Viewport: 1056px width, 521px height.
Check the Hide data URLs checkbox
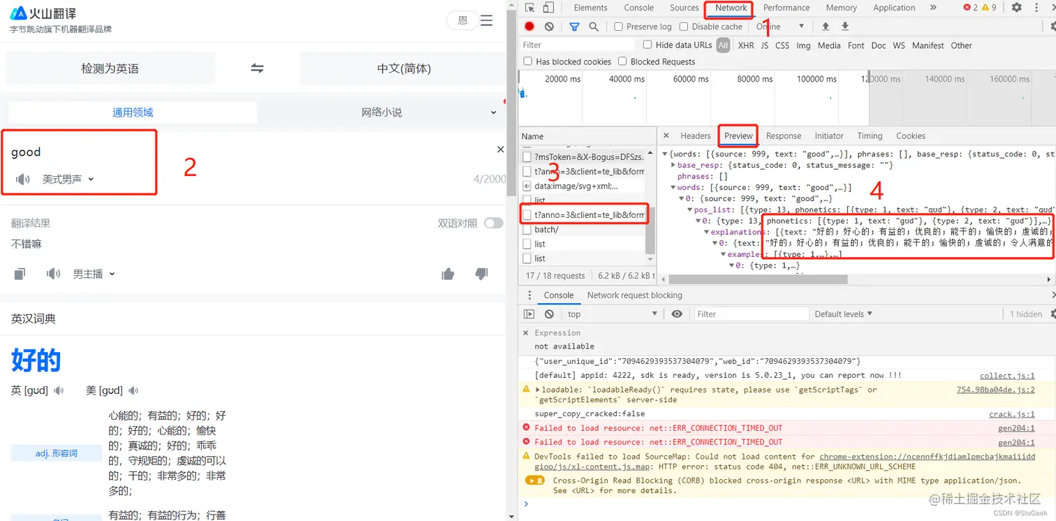pyautogui.click(x=647, y=45)
